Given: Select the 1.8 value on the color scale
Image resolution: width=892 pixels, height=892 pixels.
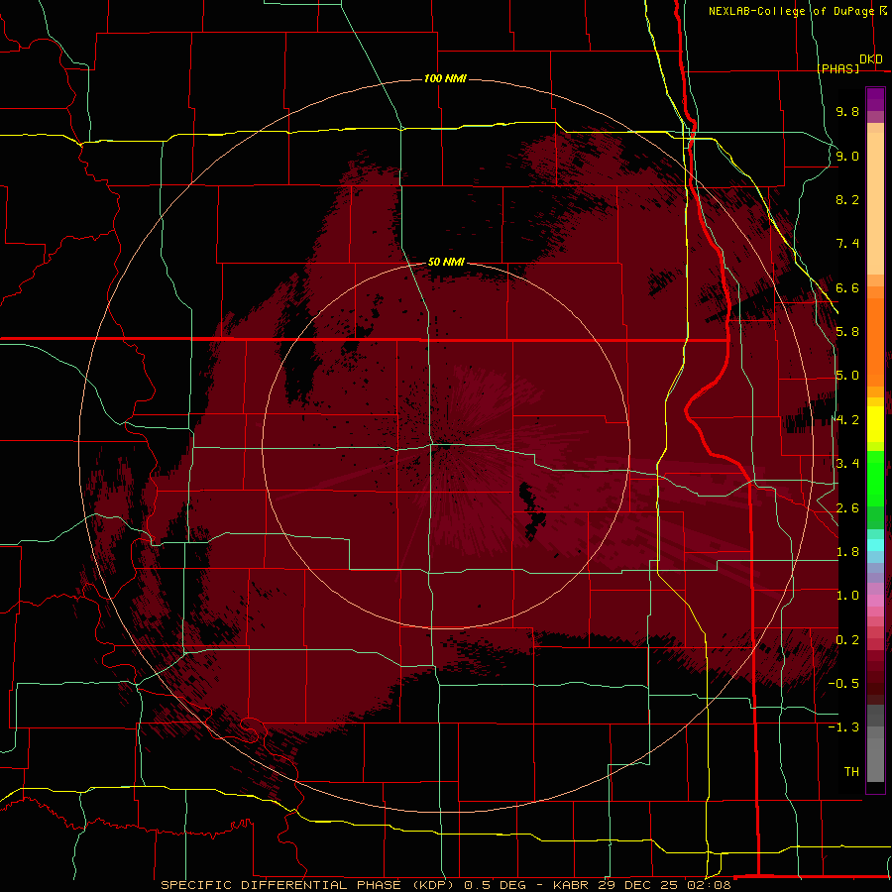Looking at the screenshot, I should 847,552.
